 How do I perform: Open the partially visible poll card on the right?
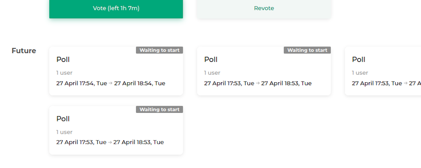pyautogui.click(x=383, y=71)
